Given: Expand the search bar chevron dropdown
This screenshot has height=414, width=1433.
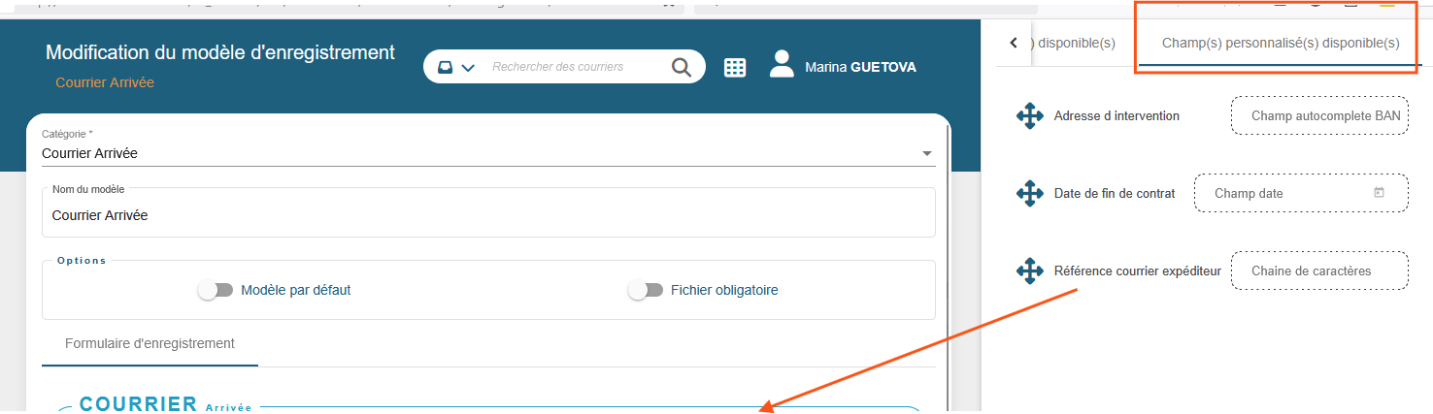Looking at the screenshot, I should click(468, 68).
